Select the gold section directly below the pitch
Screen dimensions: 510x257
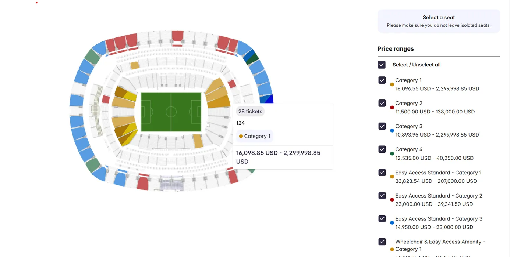[x=198, y=141]
